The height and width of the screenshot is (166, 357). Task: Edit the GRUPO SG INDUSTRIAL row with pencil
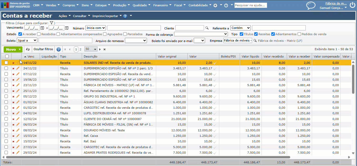(18, 96)
